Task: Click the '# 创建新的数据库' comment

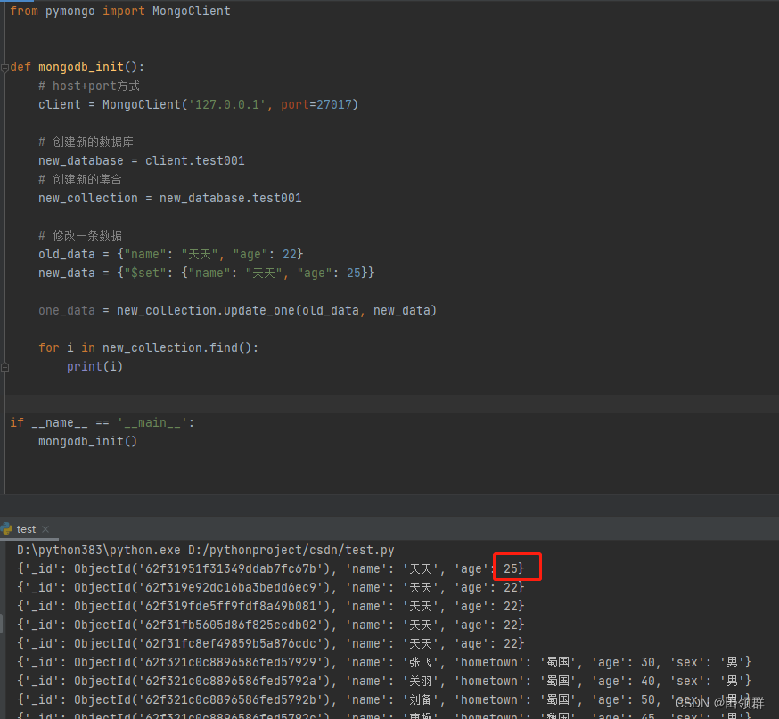Action: 86,142
